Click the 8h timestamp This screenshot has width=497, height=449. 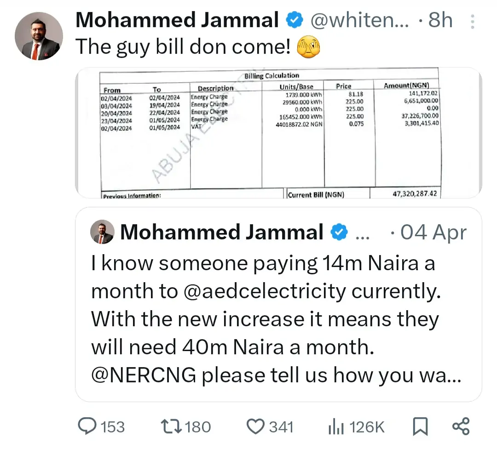(440, 20)
